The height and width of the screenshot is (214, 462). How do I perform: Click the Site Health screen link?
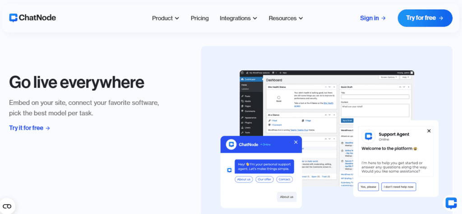pyautogui.click(x=328, y=103)
